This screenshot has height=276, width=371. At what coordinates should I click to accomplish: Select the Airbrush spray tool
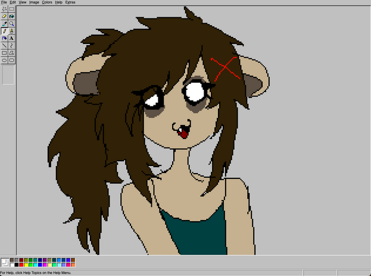tap(4, 38)
